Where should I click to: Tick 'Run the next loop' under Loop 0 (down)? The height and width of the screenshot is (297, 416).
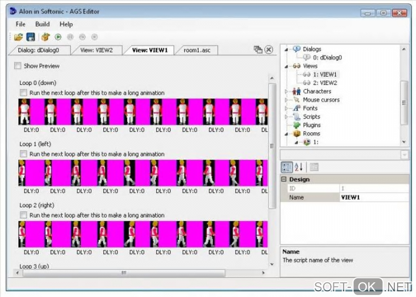[23, 93]
